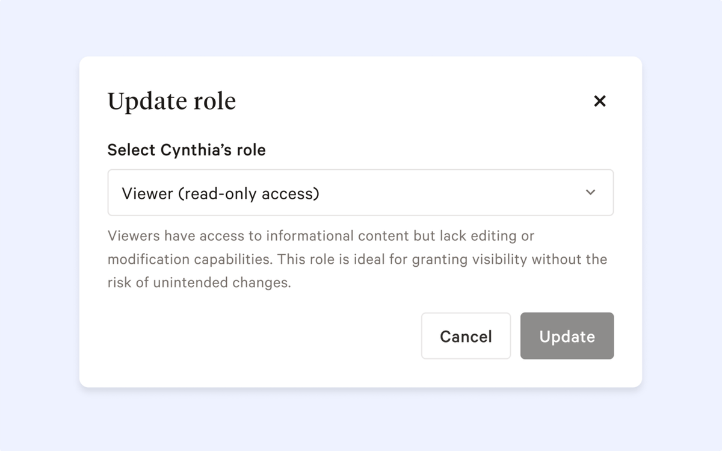The image size is (722, 451).
Task: Click the "Update role" dialog heading
Action: pos(171,101)
